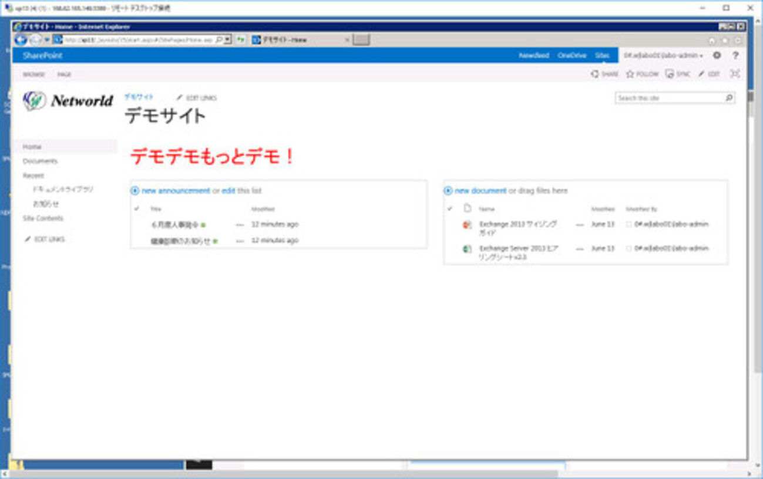The image size is (763, 479).
Task: Open ellipsis menu for 6月度人事発令 announcement
Action: click(x=240, y=225)
